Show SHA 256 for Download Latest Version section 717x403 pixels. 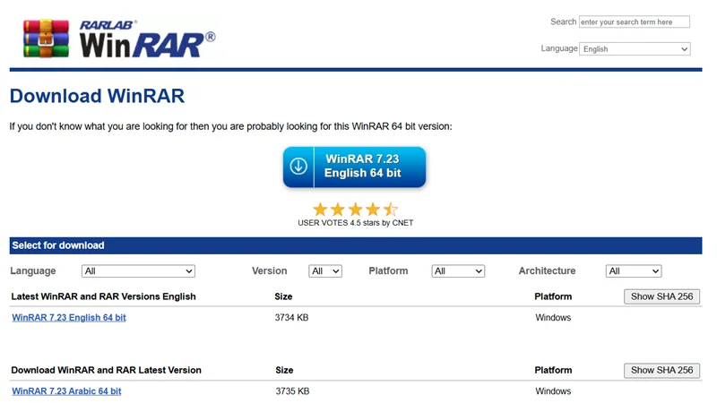click(x=661, y=370)
